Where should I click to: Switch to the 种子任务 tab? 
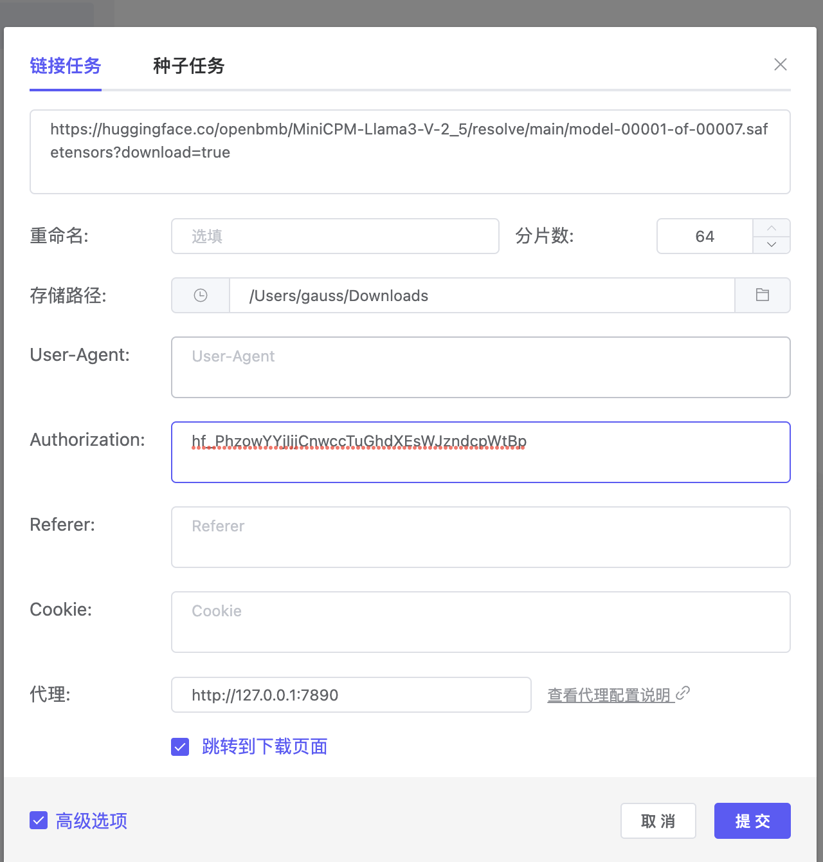[188, 66]
